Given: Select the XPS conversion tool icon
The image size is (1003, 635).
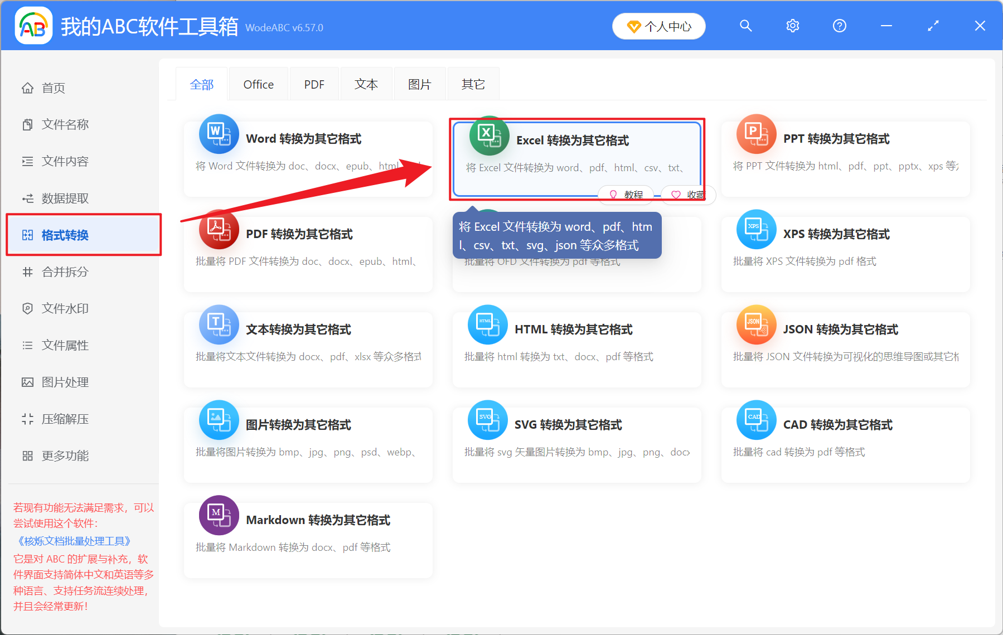Looking at the screenshot, I should pyautogui.click(x=756, y=229).
